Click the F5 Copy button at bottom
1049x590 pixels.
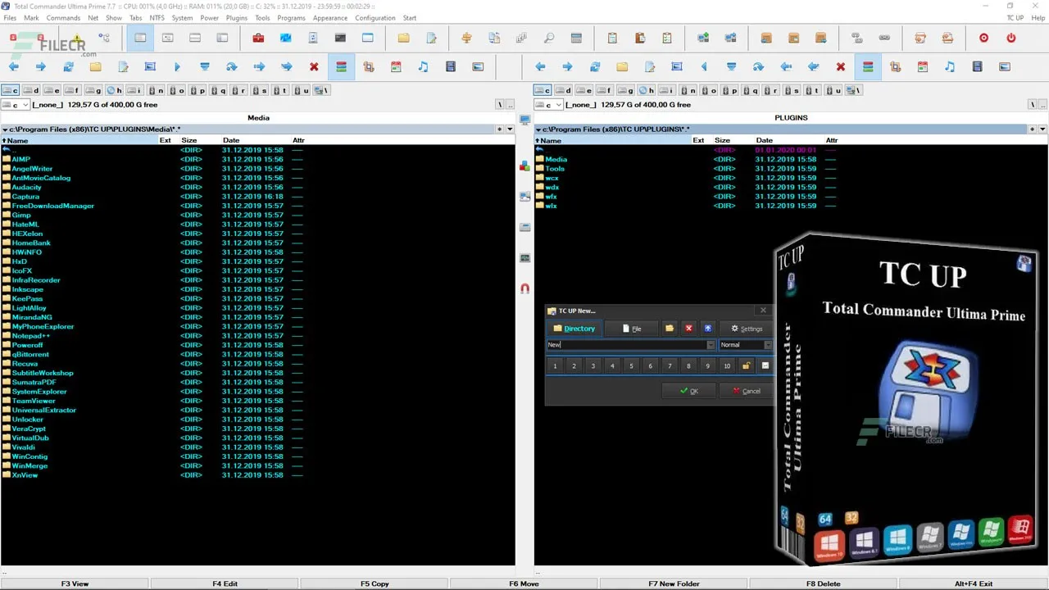click(x=375, y=583)
